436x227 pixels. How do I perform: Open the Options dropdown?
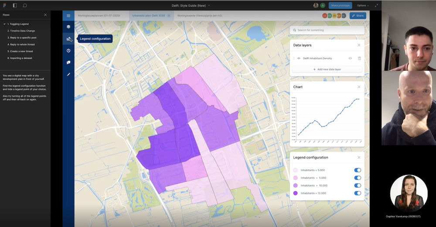click(x=363, y=5)
